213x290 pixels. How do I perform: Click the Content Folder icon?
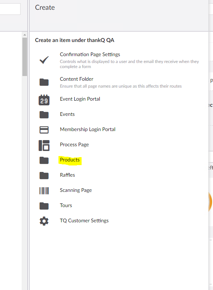coord(44,82)
